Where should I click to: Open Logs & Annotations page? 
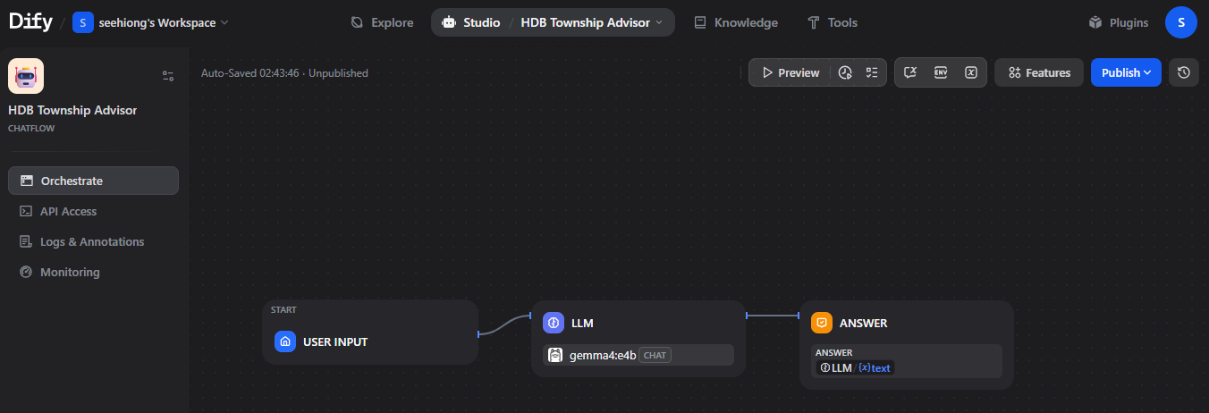point(93,241)
